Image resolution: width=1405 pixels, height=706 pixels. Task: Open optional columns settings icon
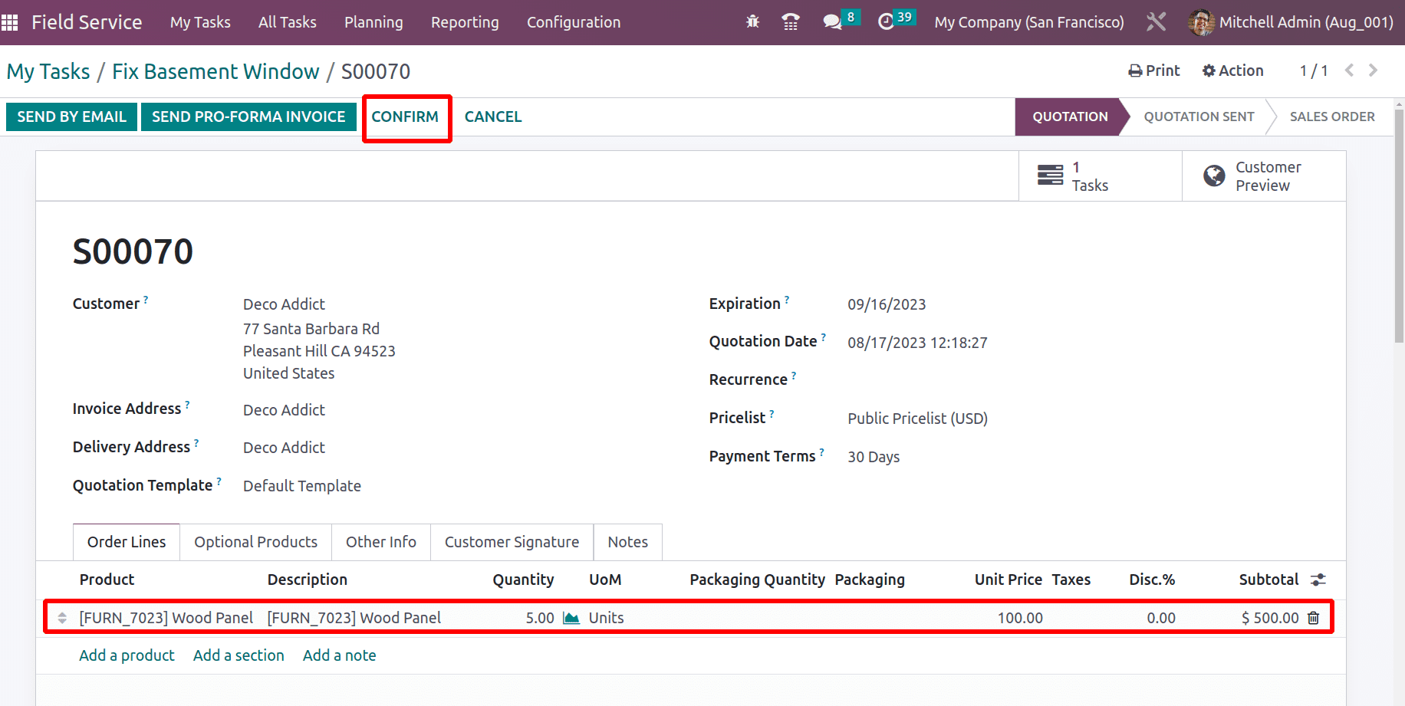pyautogui.click(x=1318, y=580)
